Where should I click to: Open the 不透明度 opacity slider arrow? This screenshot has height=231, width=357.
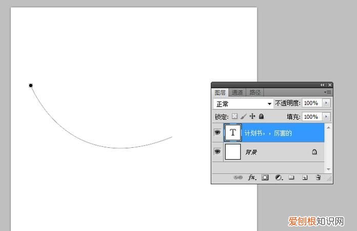(x=326, y=103)
